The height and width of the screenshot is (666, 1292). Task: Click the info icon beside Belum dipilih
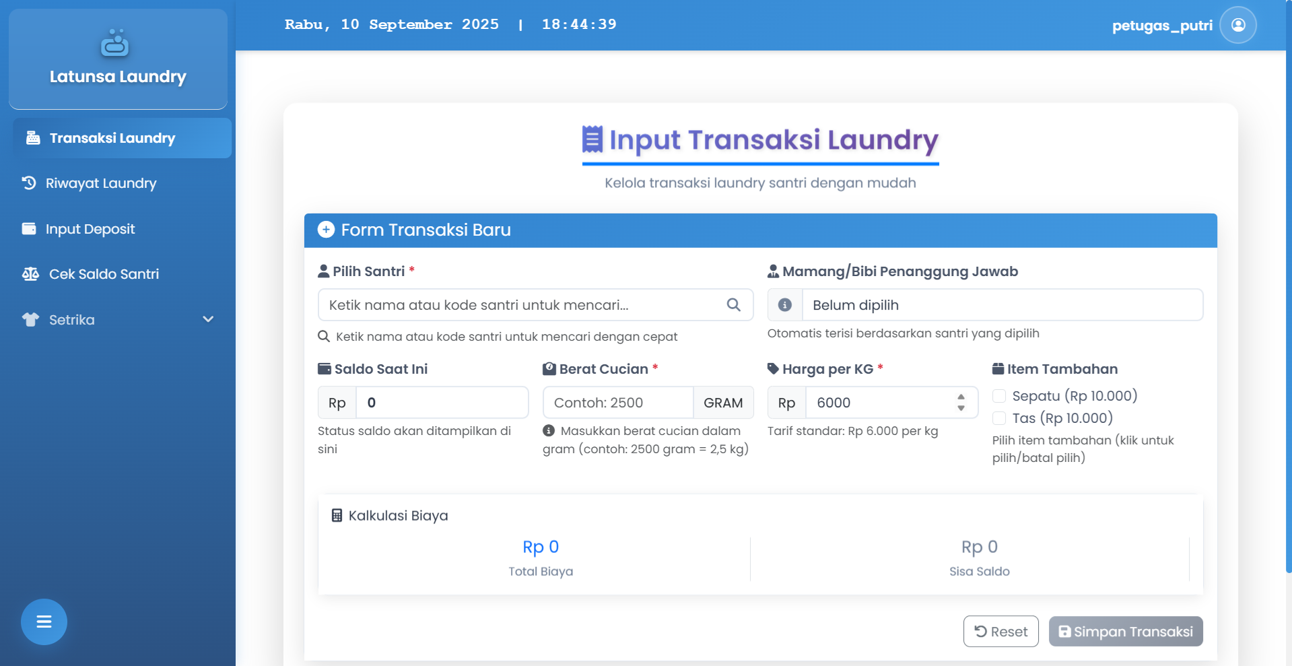coord(785,305)
